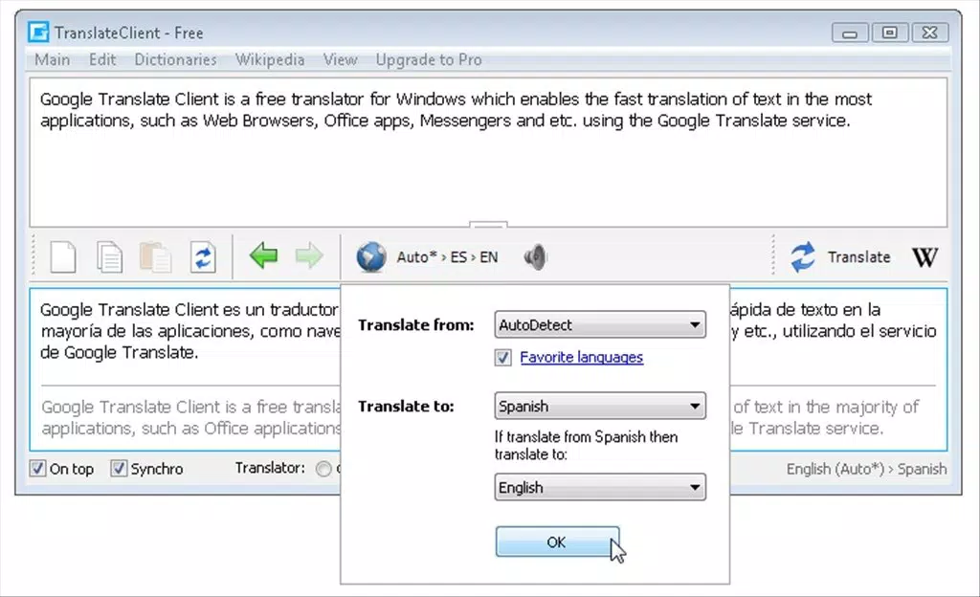Minimize the TranslateClient window

(x=850, y=33)
